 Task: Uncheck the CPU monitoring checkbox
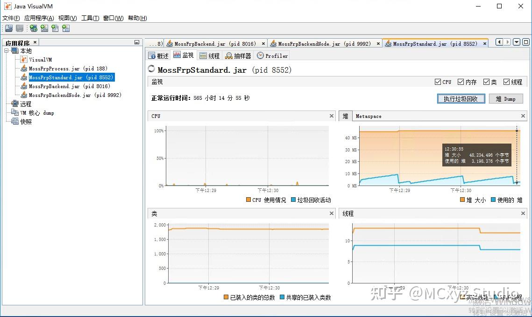438,82
